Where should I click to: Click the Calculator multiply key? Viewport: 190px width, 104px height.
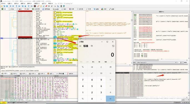click(110, 80)
